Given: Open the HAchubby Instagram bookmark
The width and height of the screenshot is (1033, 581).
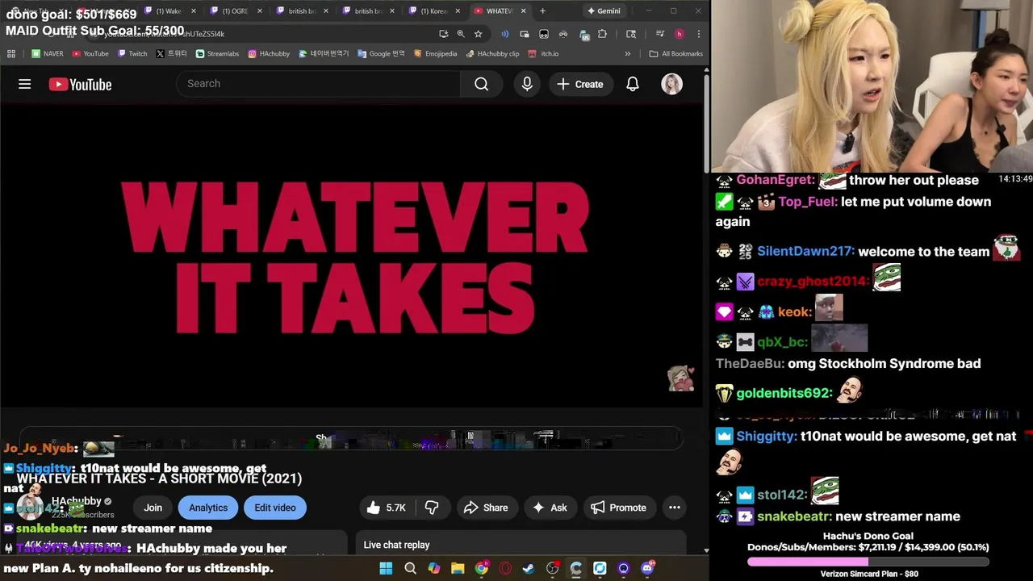Looking at the screenshot, I should click(269, 54).
